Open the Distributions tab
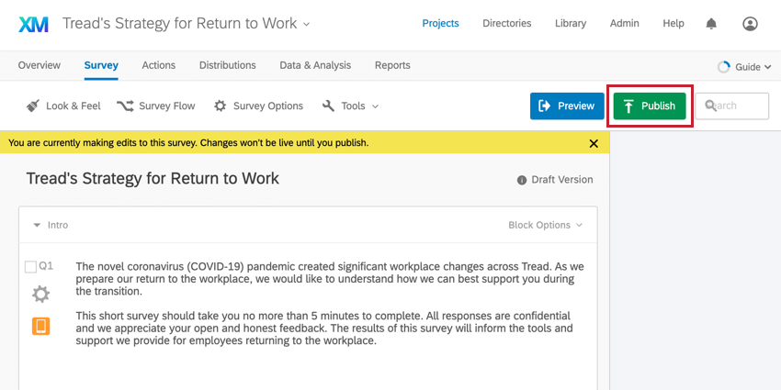This screenshot has height=390, width=781. (228, 65)
